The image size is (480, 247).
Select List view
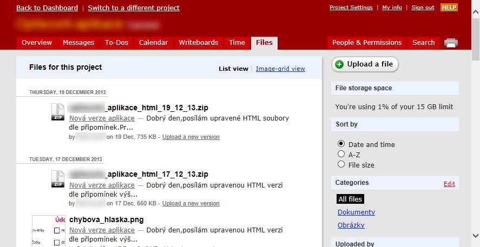233,69
